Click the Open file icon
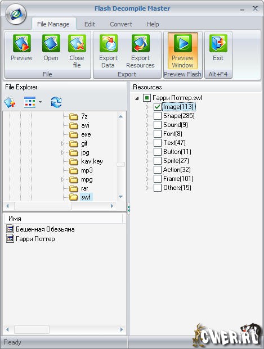Screen dimensions: 264x349 click(x=51, y=43)
